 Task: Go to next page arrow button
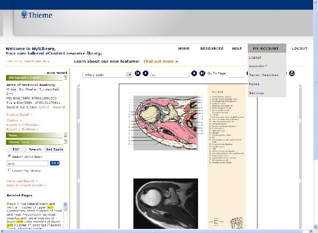point(194,73)
